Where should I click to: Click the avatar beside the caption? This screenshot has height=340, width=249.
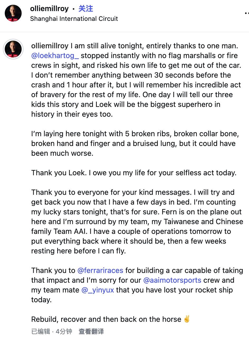[x=13, y=49]
